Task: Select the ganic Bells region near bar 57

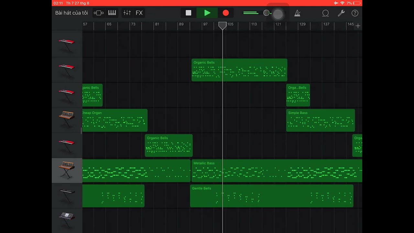Action: coord(93,95)
